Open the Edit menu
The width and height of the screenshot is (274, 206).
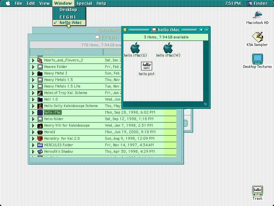[31, 3]
